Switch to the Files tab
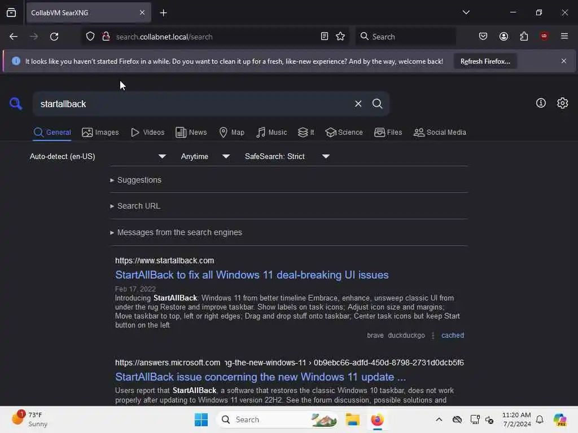 pos(388,132)
